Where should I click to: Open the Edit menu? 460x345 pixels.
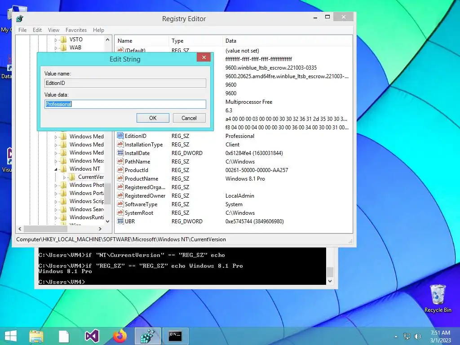pos(37,30)
